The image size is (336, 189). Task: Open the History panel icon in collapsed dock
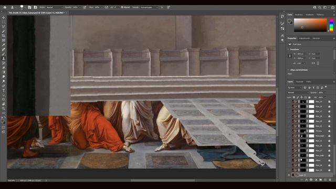[282, 16]
